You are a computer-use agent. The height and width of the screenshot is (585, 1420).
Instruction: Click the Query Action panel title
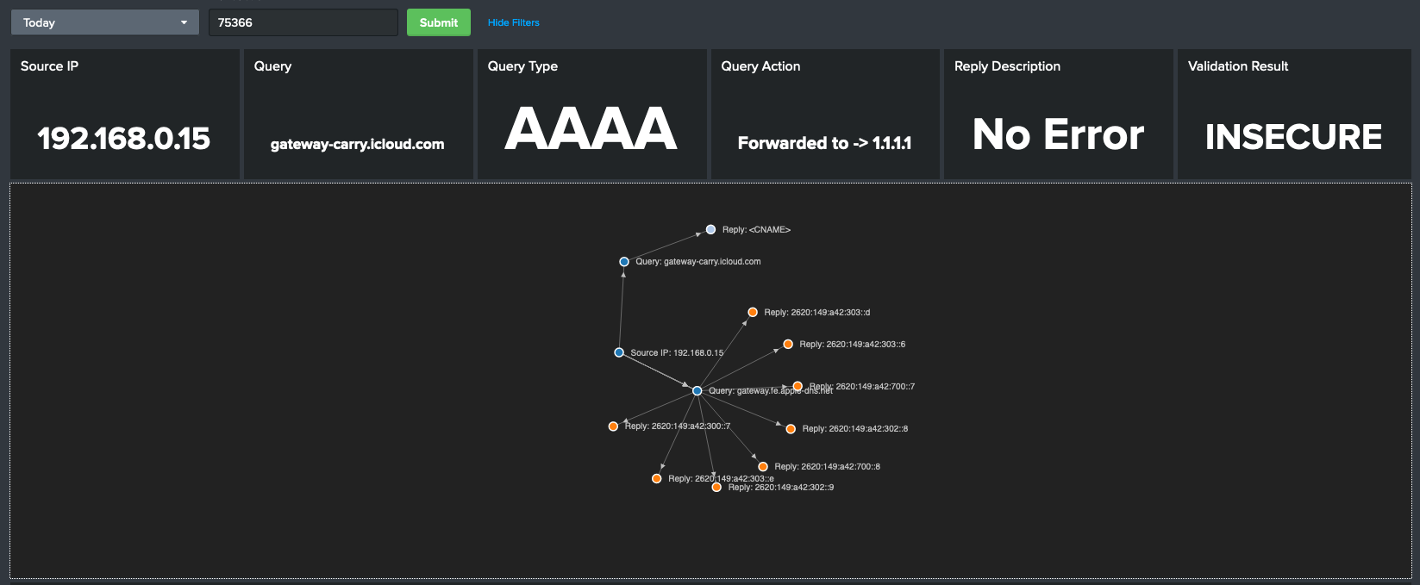tap(760, 66)
